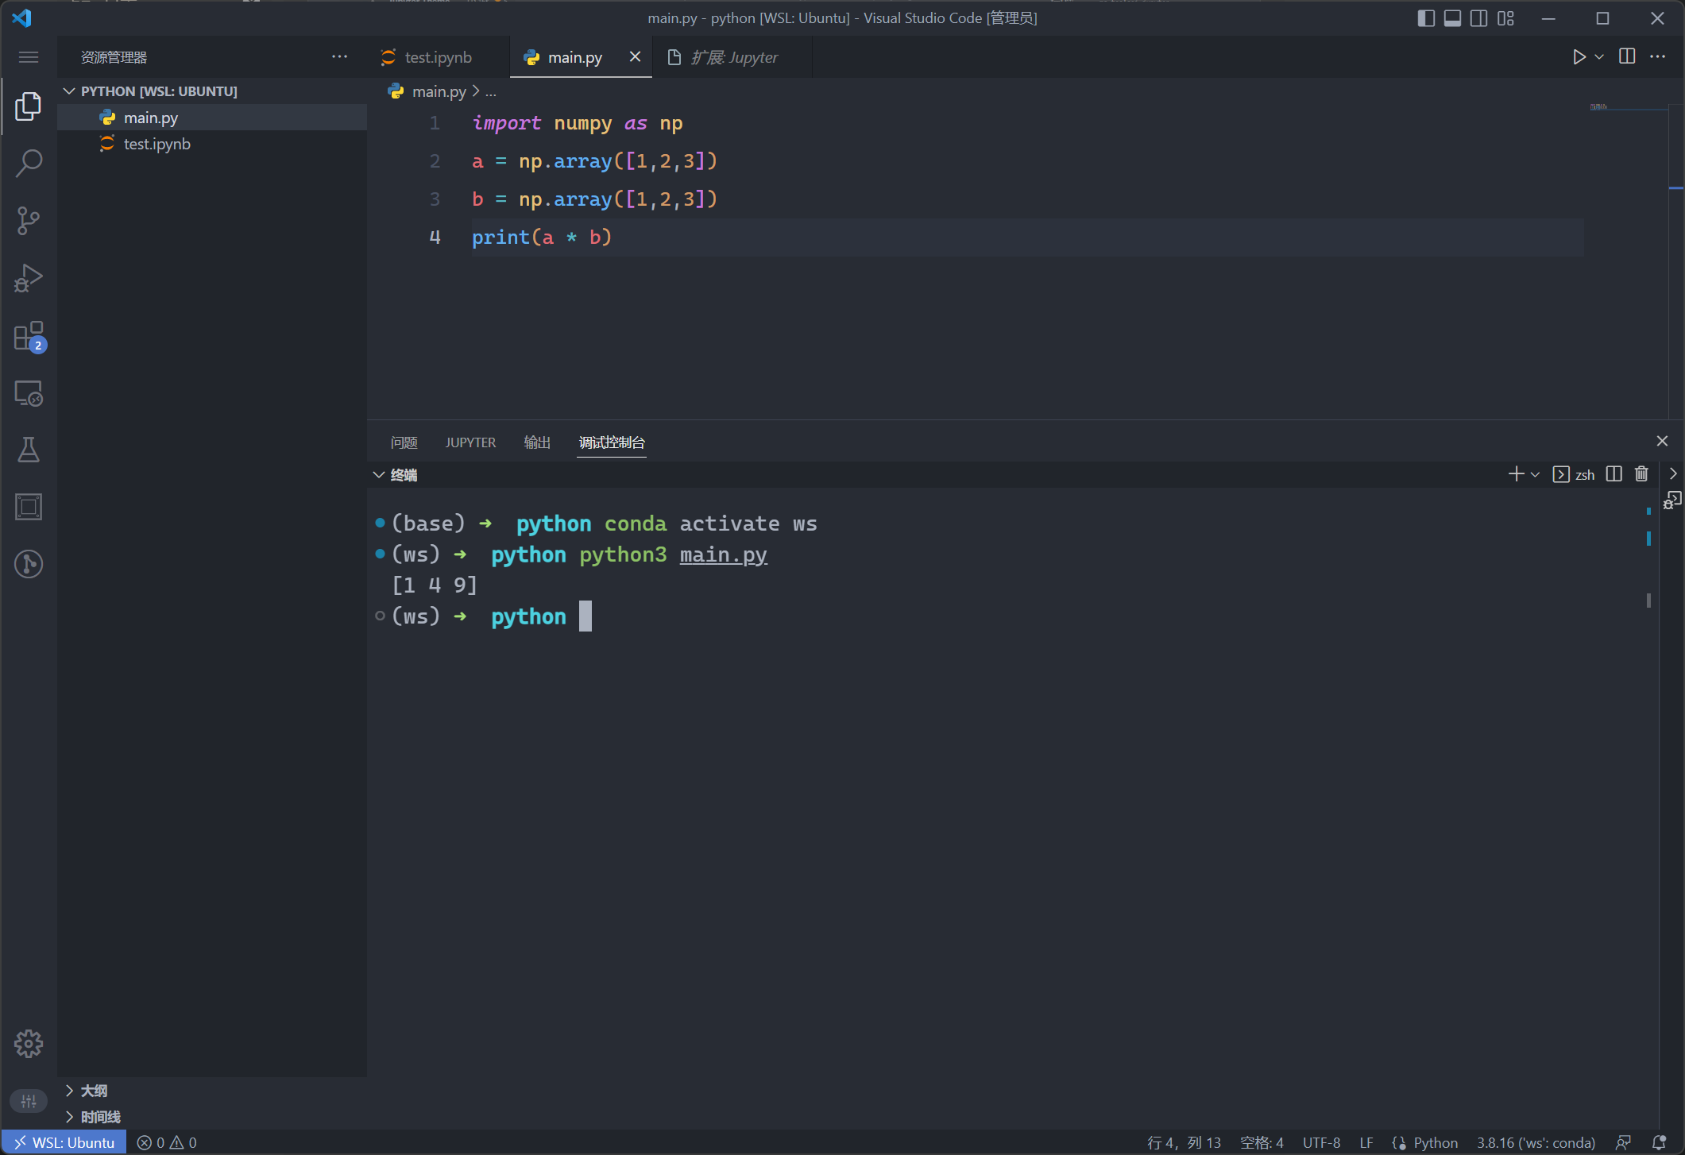
Task: Open test.ipynb in the explorer tree
Action: (x=157, y=144)
